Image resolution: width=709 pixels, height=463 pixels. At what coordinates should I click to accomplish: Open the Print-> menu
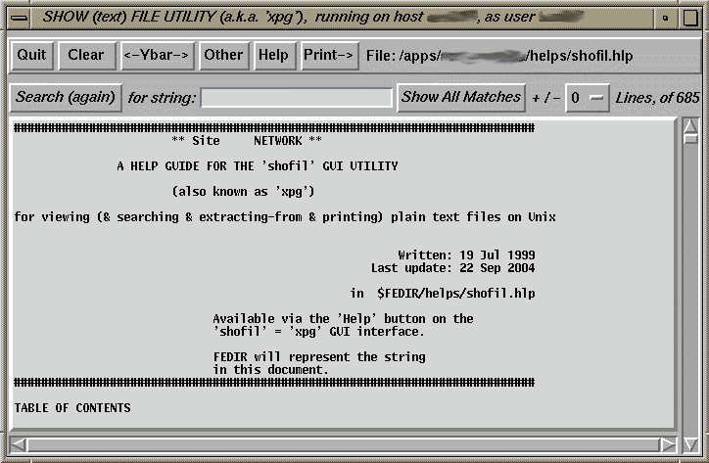point(329,56)
